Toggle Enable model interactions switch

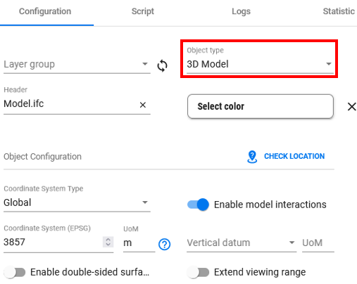click(198, 205)
